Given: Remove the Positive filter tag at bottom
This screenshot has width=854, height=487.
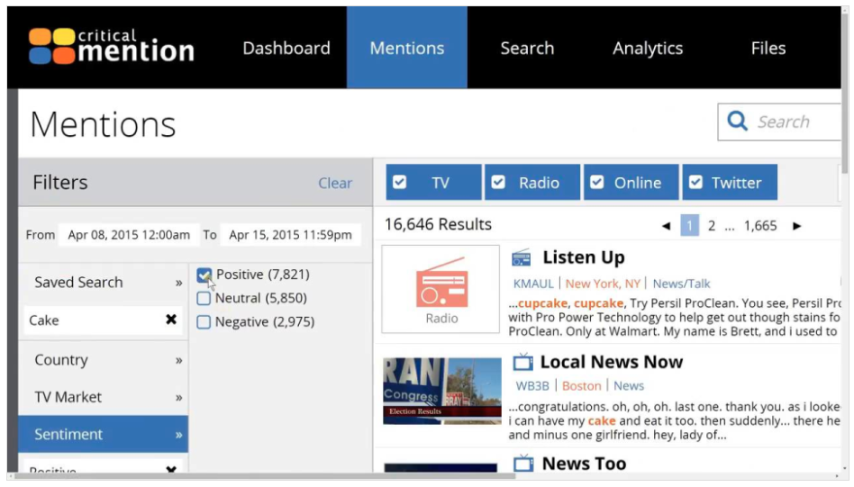Looking at the screenshot, I should (171, 469).
